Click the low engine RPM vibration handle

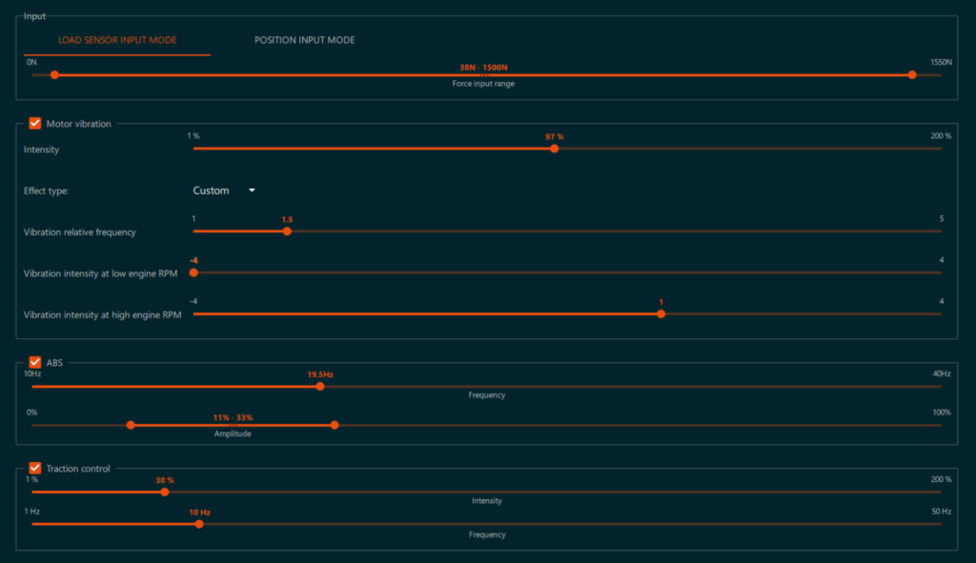[193, 272]
